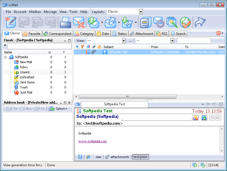
Task: Click the flag column header icon
Action: [83, 47]
